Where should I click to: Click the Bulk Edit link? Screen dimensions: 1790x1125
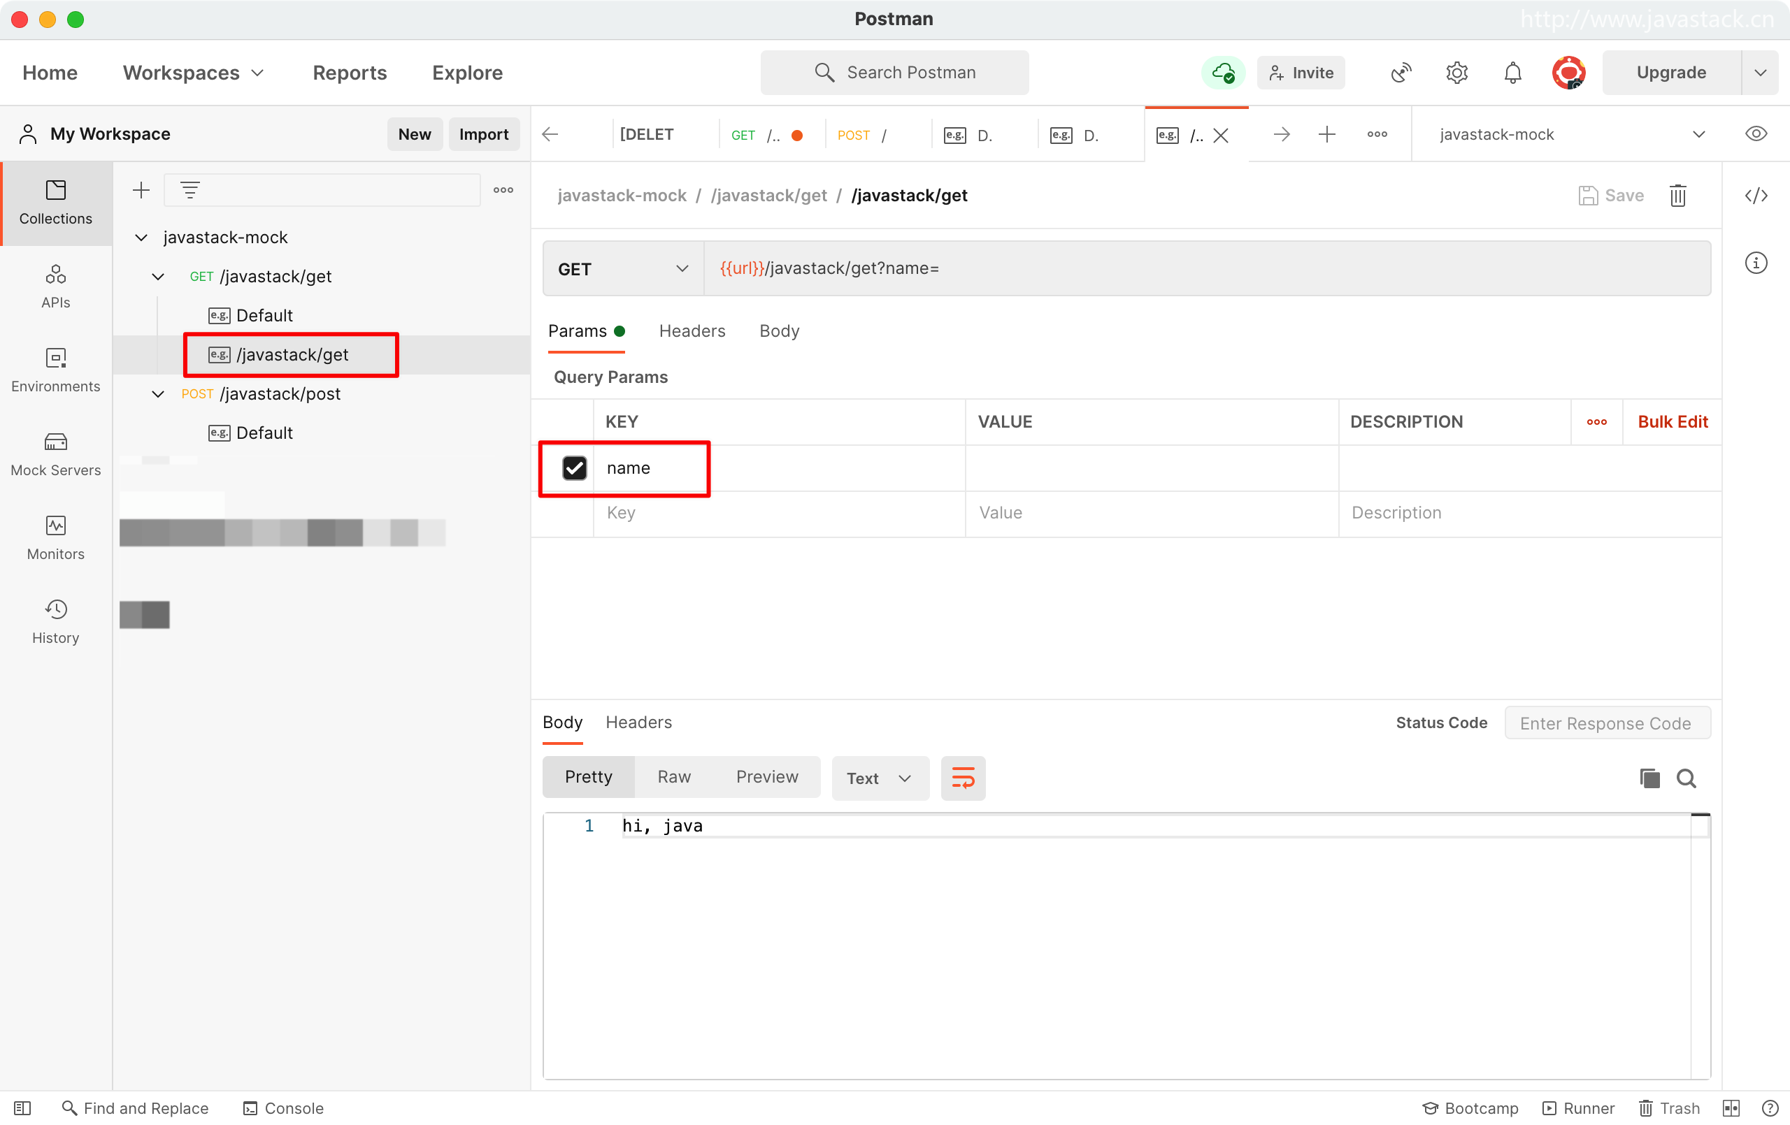[1672, 422]
